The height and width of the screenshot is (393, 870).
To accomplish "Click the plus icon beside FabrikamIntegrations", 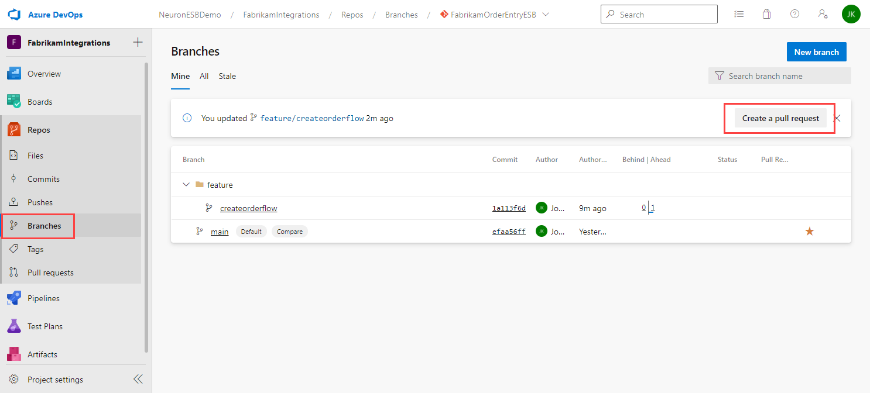I will click(138, 42).
